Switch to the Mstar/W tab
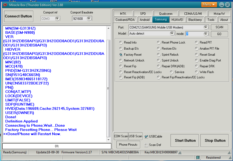The image size is (233, 161). coord(219,14)
